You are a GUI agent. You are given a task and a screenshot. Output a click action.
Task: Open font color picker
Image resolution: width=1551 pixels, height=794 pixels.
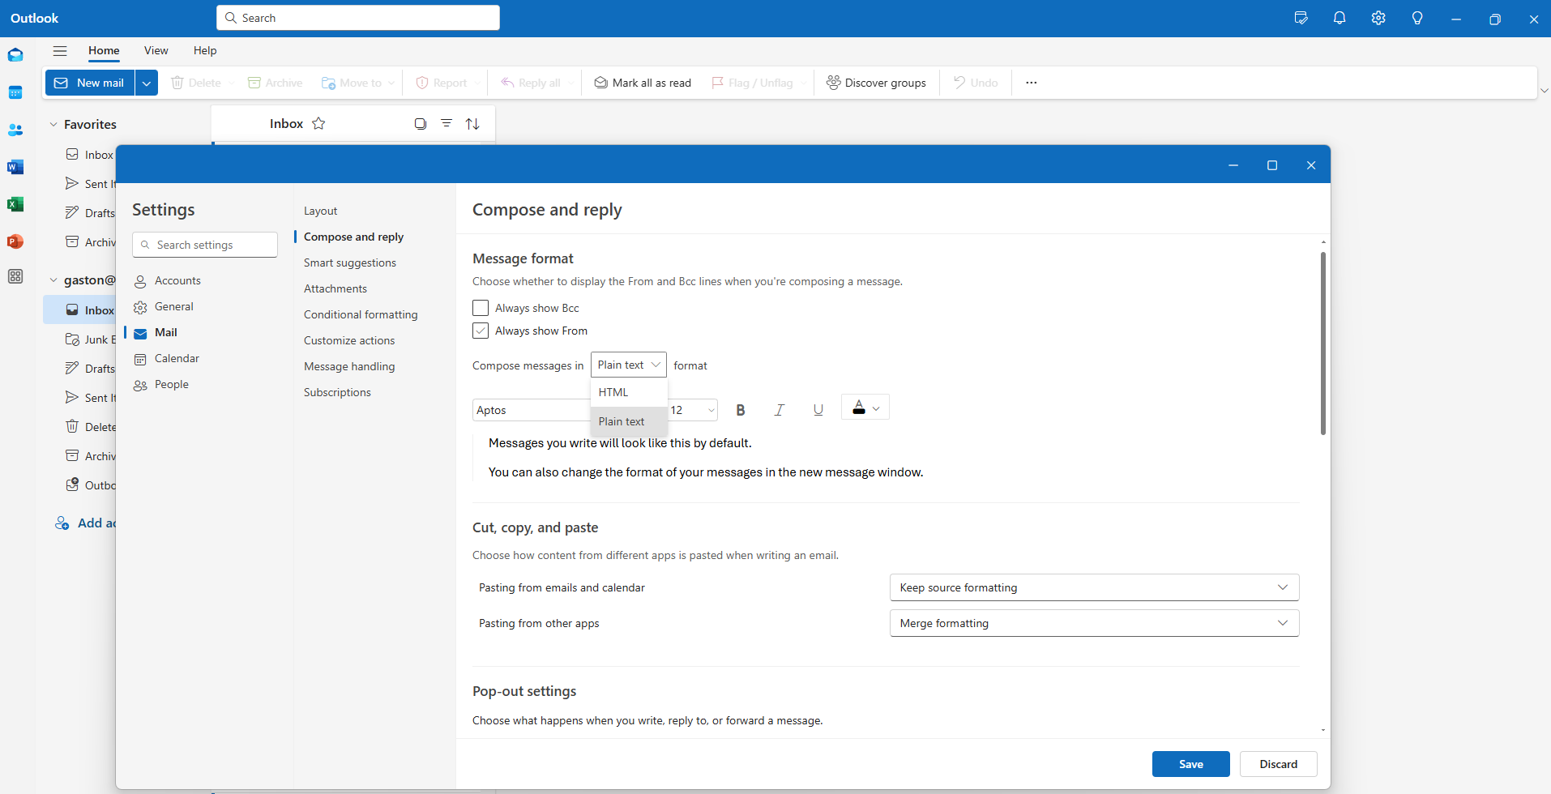[x=865, y=408]
